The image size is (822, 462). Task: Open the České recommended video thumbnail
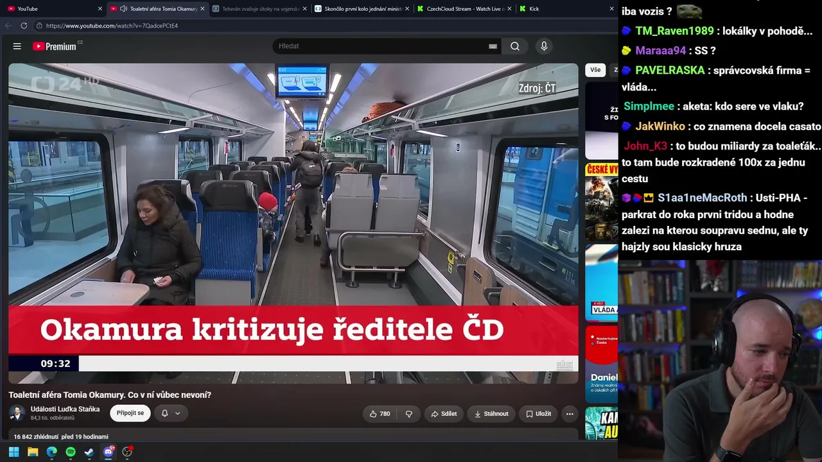click(602, 201)
